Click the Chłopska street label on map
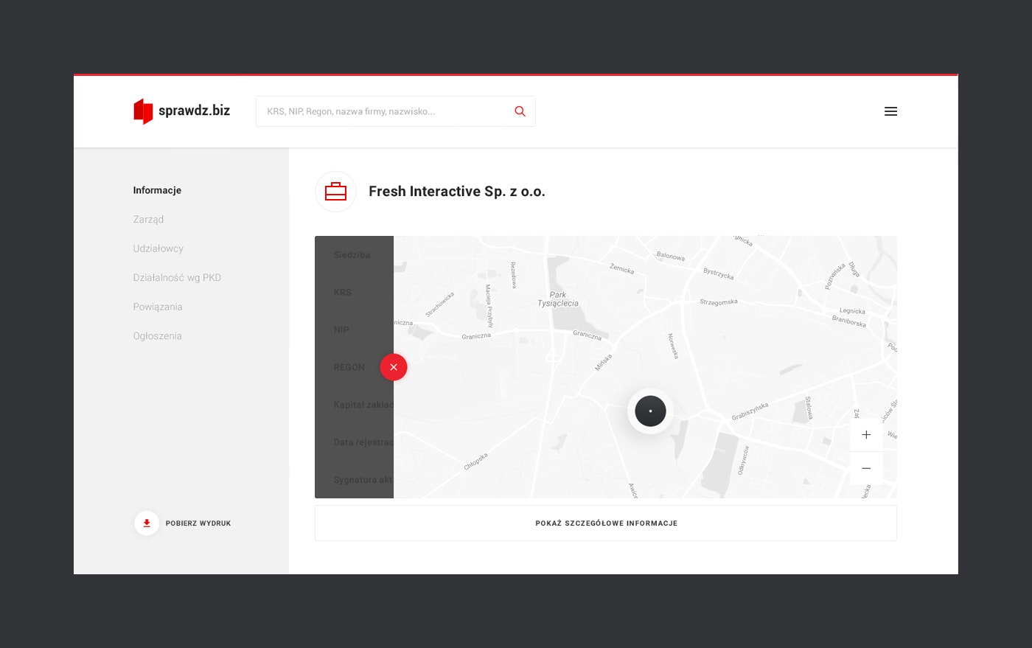This screenshot has width=1032, height=648. click(x=475, y=461)
